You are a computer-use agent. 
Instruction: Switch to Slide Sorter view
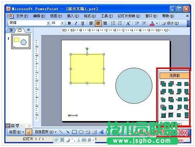click(x=12, y=125)
